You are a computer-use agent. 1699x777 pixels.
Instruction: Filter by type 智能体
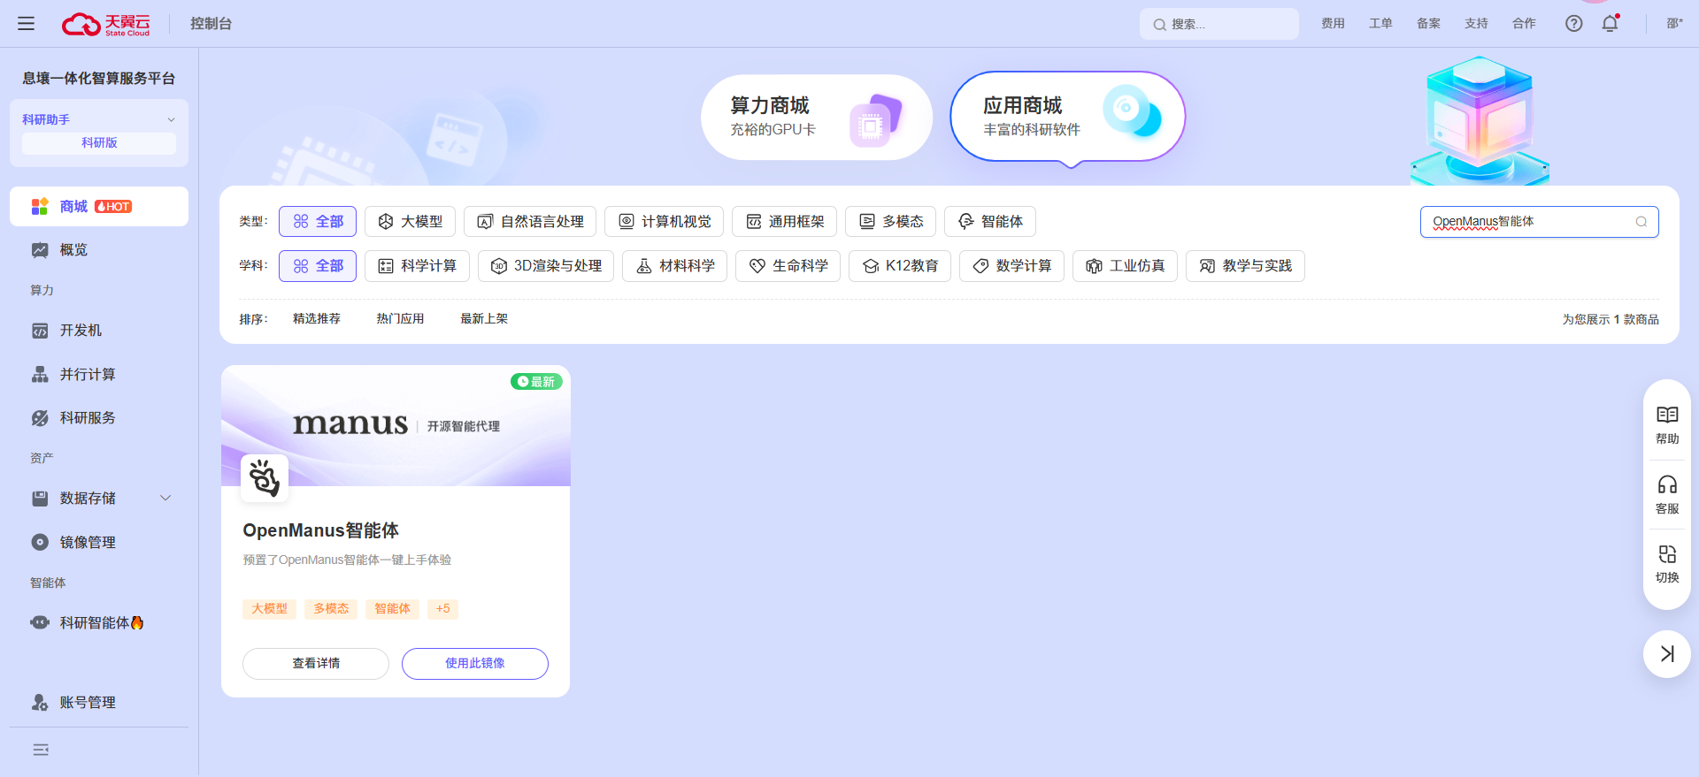989,222
